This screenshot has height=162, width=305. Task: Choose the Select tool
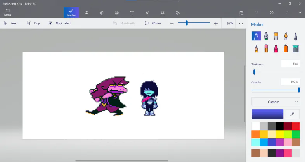11,23
